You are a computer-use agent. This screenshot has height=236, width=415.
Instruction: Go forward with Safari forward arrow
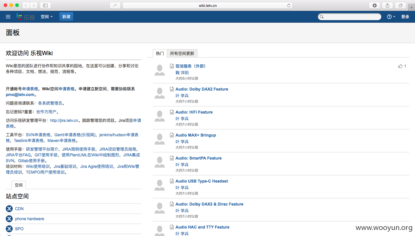click(34, 5)
